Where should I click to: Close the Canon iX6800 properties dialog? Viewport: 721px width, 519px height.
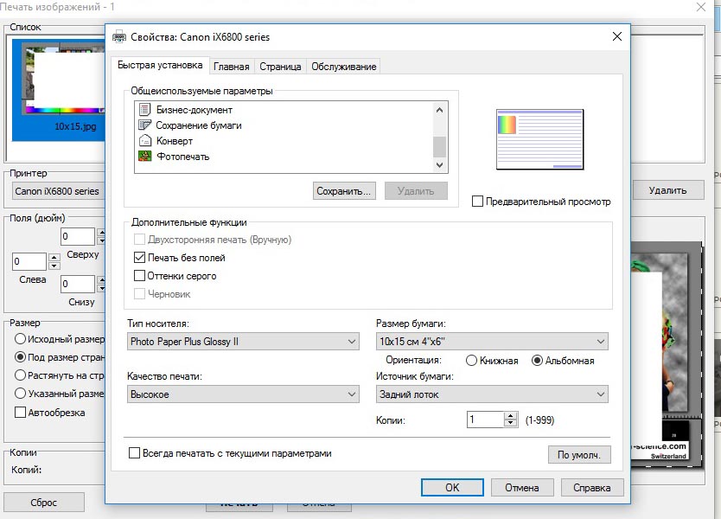[617, 36]
